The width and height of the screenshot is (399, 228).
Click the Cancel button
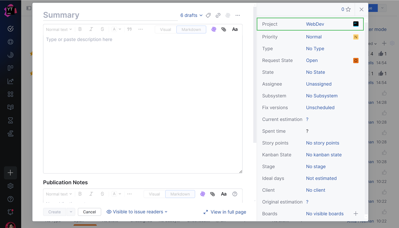click(x=89, y=212)
